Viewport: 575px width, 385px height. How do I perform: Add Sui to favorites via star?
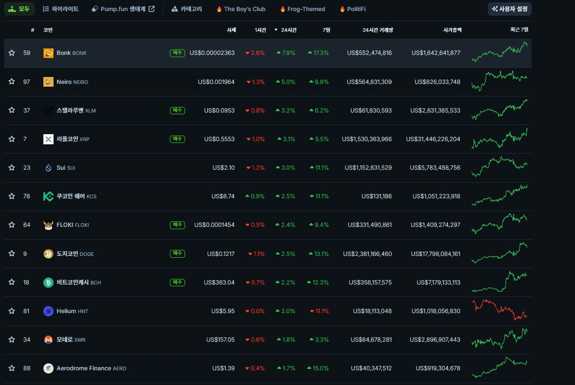click(x=12, y=168)
